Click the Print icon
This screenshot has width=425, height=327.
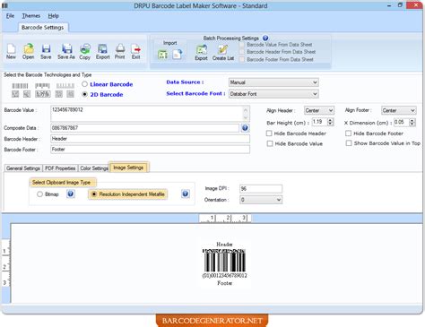pos(120,48)
